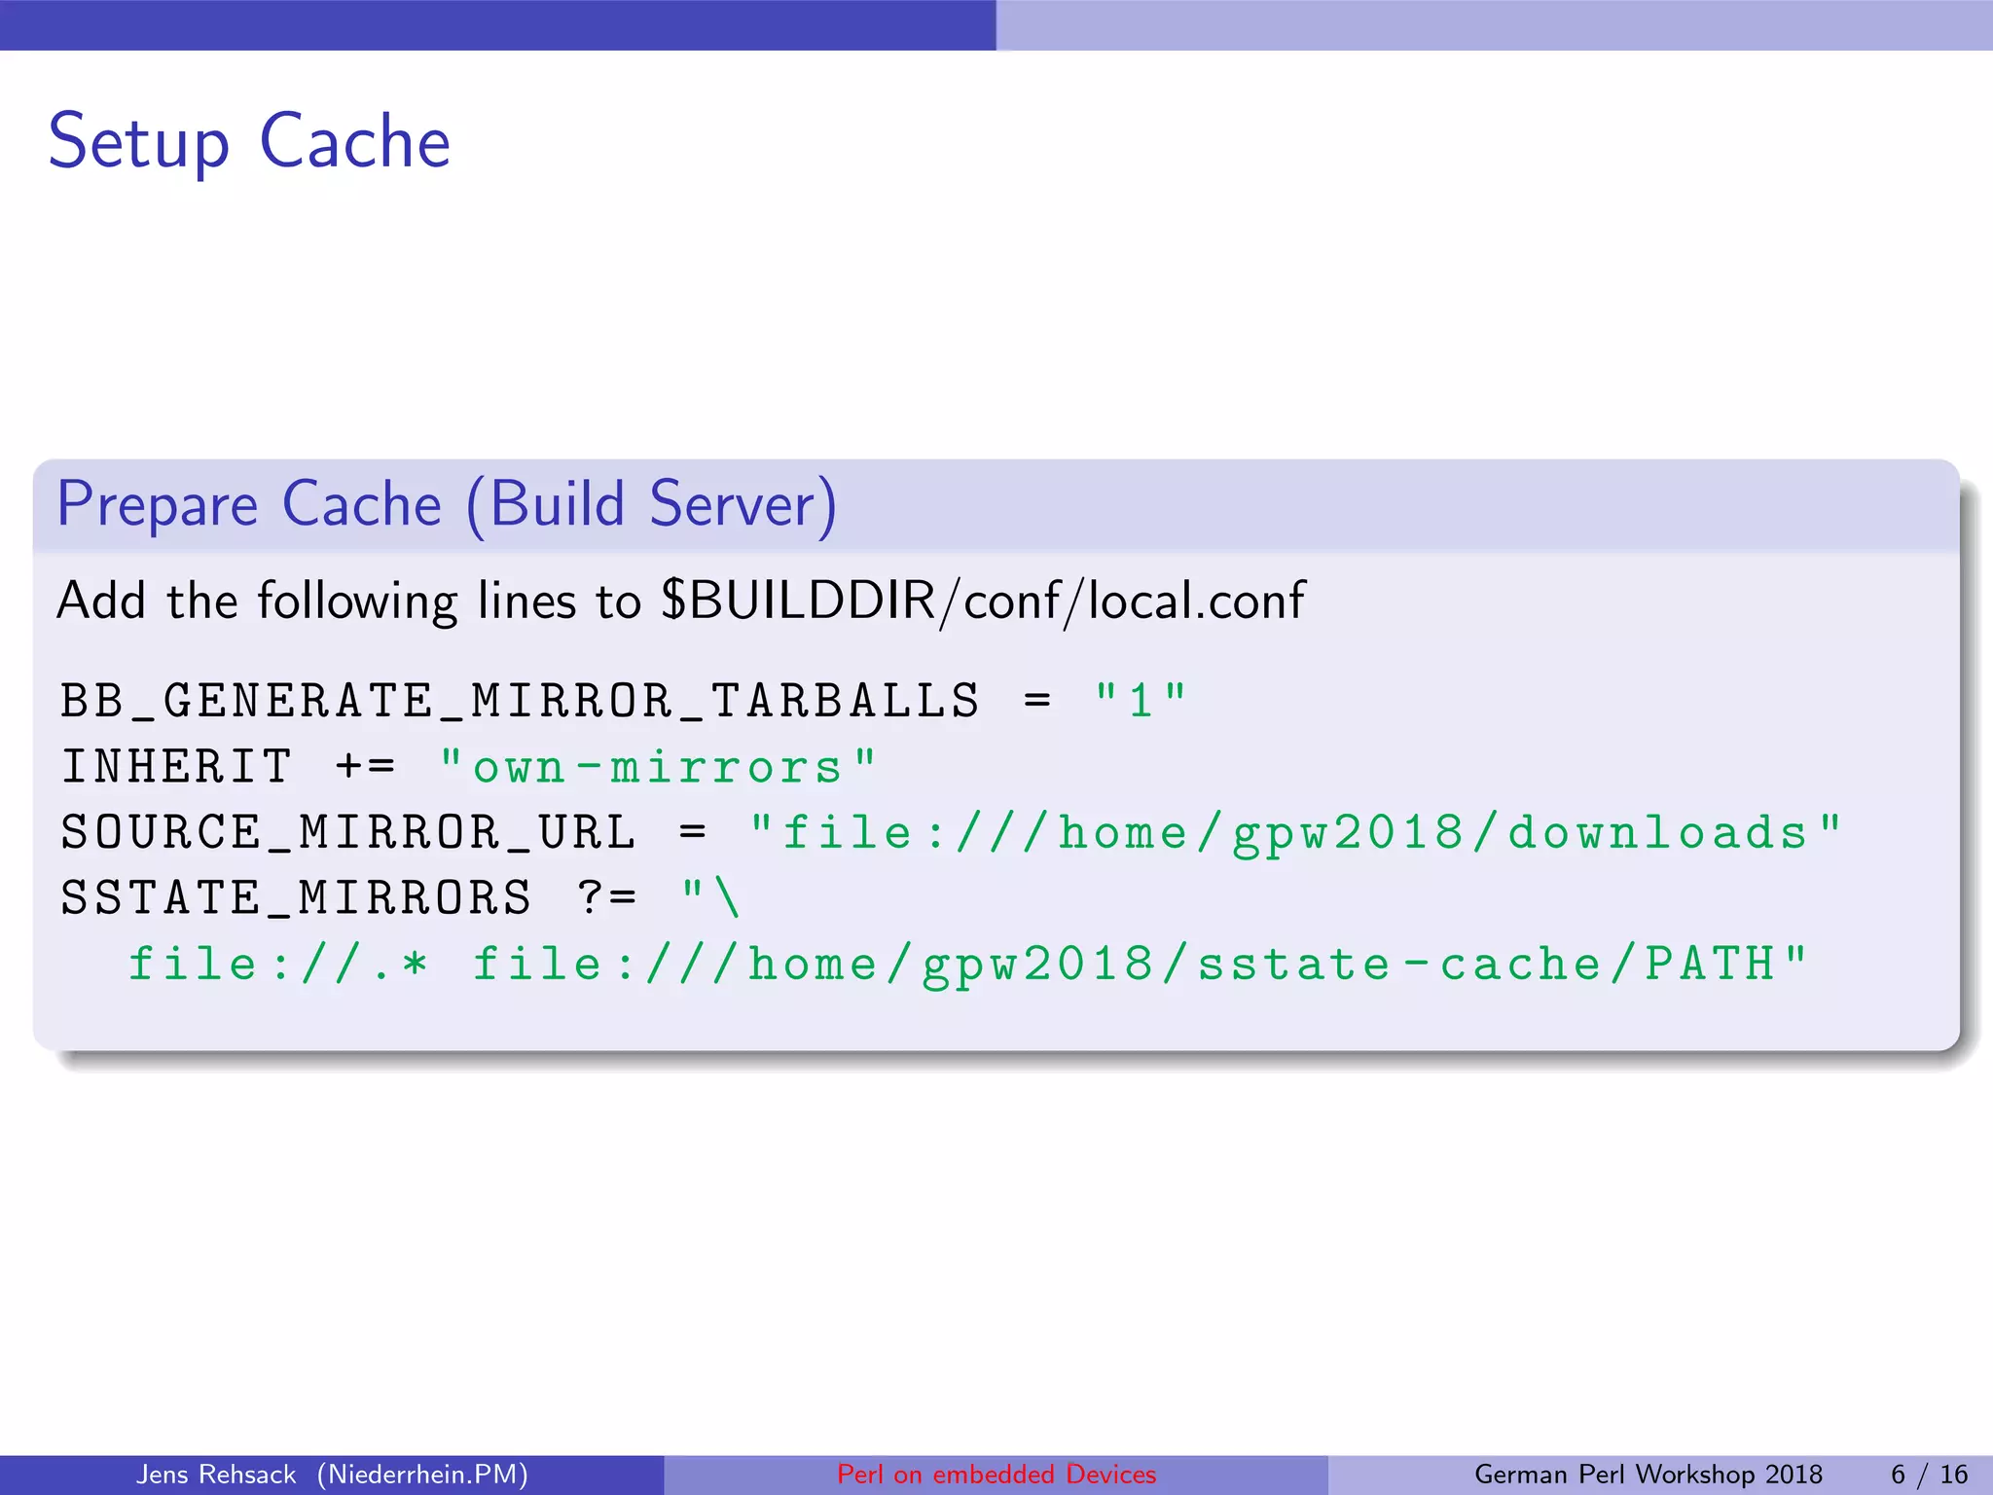The image size is (1993, 1495).
Task: Click the '$BUILDDIR/conf/local.conf' instruction line
Action: pos(680,601)
